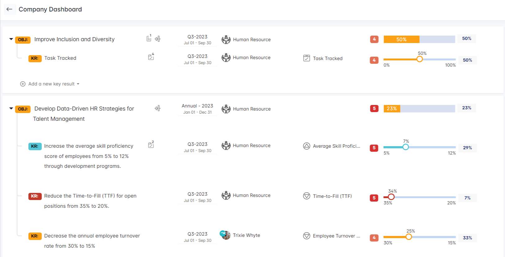The height and width of the screenshot is (257, 505).
Task: Click alignment icon on Develop Data-Driven HR objective
Action: click(x=158, y=108)
